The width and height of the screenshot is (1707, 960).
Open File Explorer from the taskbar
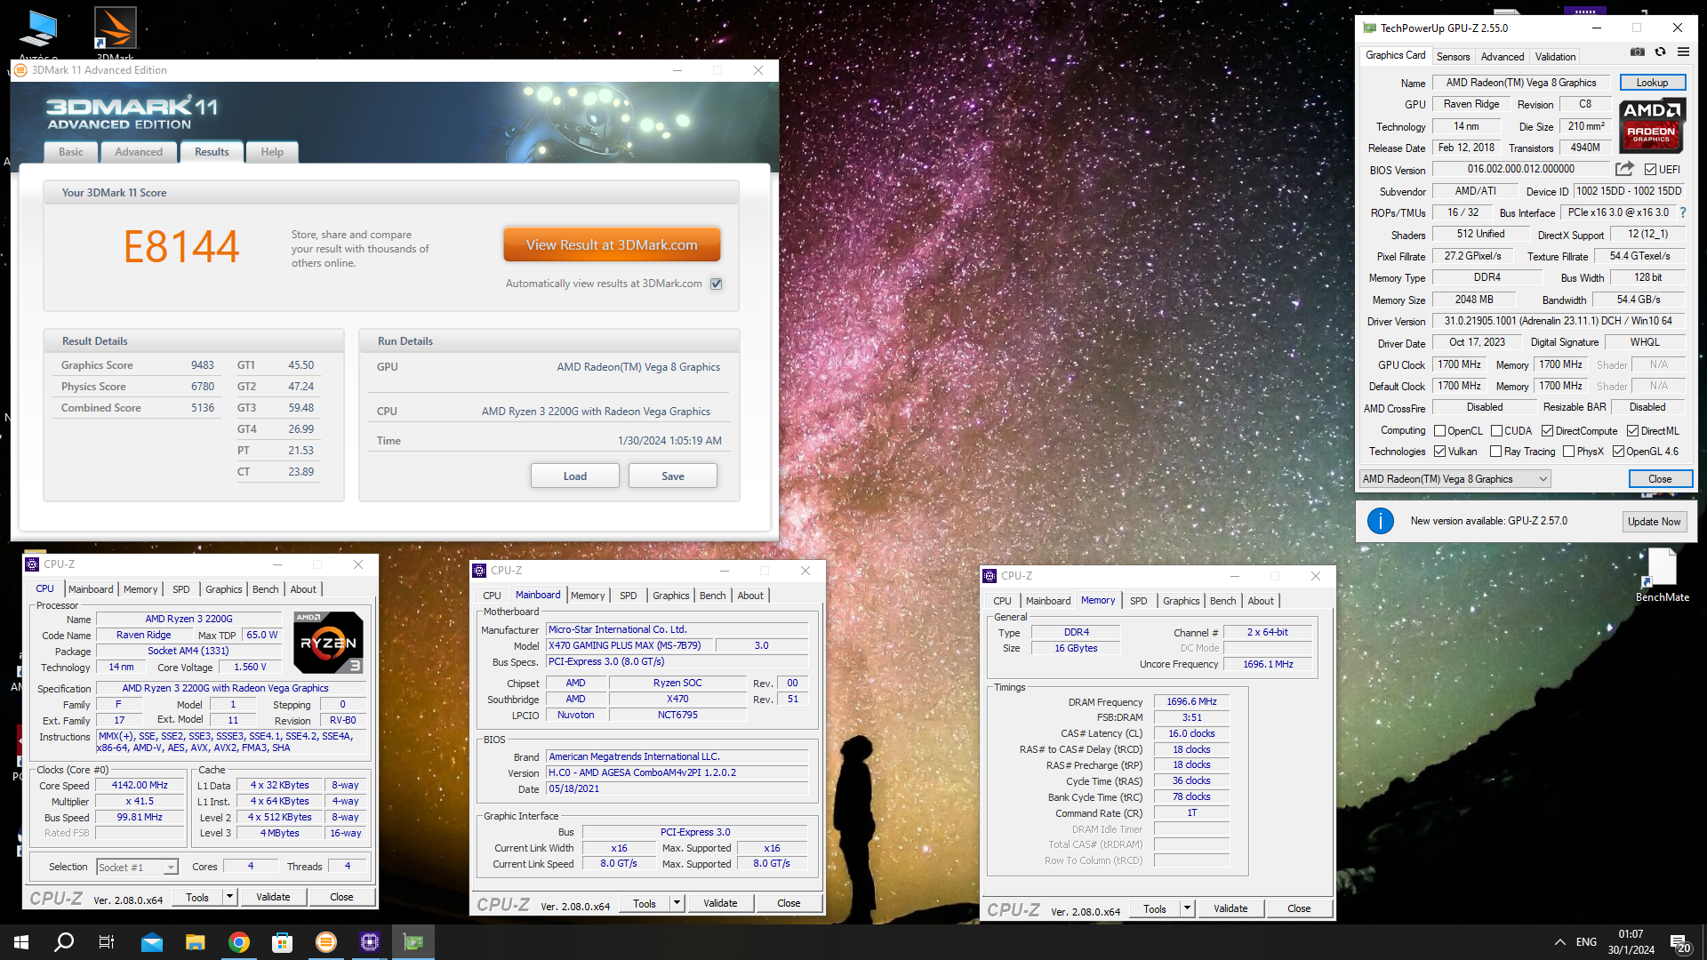196,942
